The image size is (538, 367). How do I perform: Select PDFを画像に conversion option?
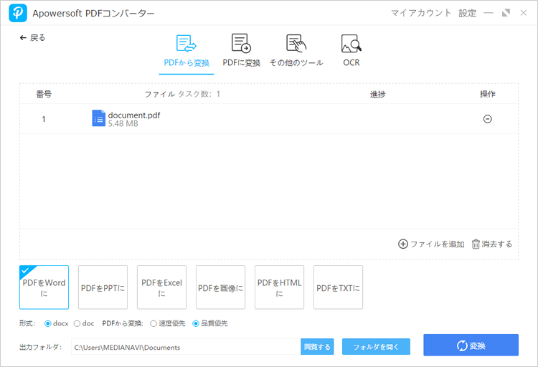pos(221,287)
